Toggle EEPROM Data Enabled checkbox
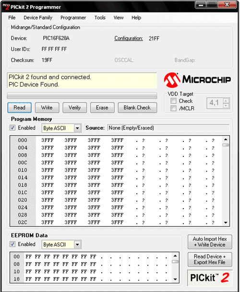Viewport: 240px width, 292px height. coord(12,244)
